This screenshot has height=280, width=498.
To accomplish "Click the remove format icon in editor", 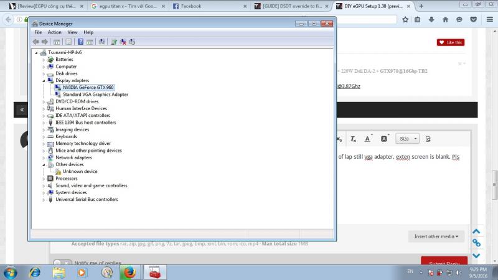I will pyautogui.click(x=353, y=139).
